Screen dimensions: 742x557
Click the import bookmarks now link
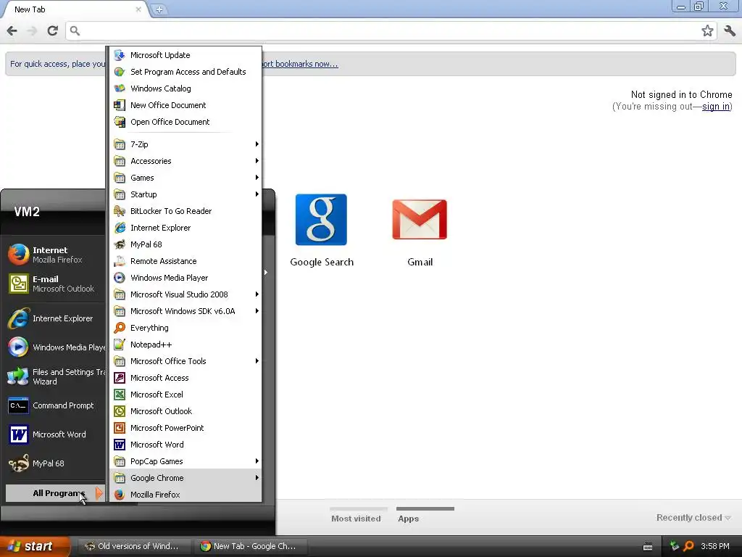pyautogui.click(x=300, y=64)
